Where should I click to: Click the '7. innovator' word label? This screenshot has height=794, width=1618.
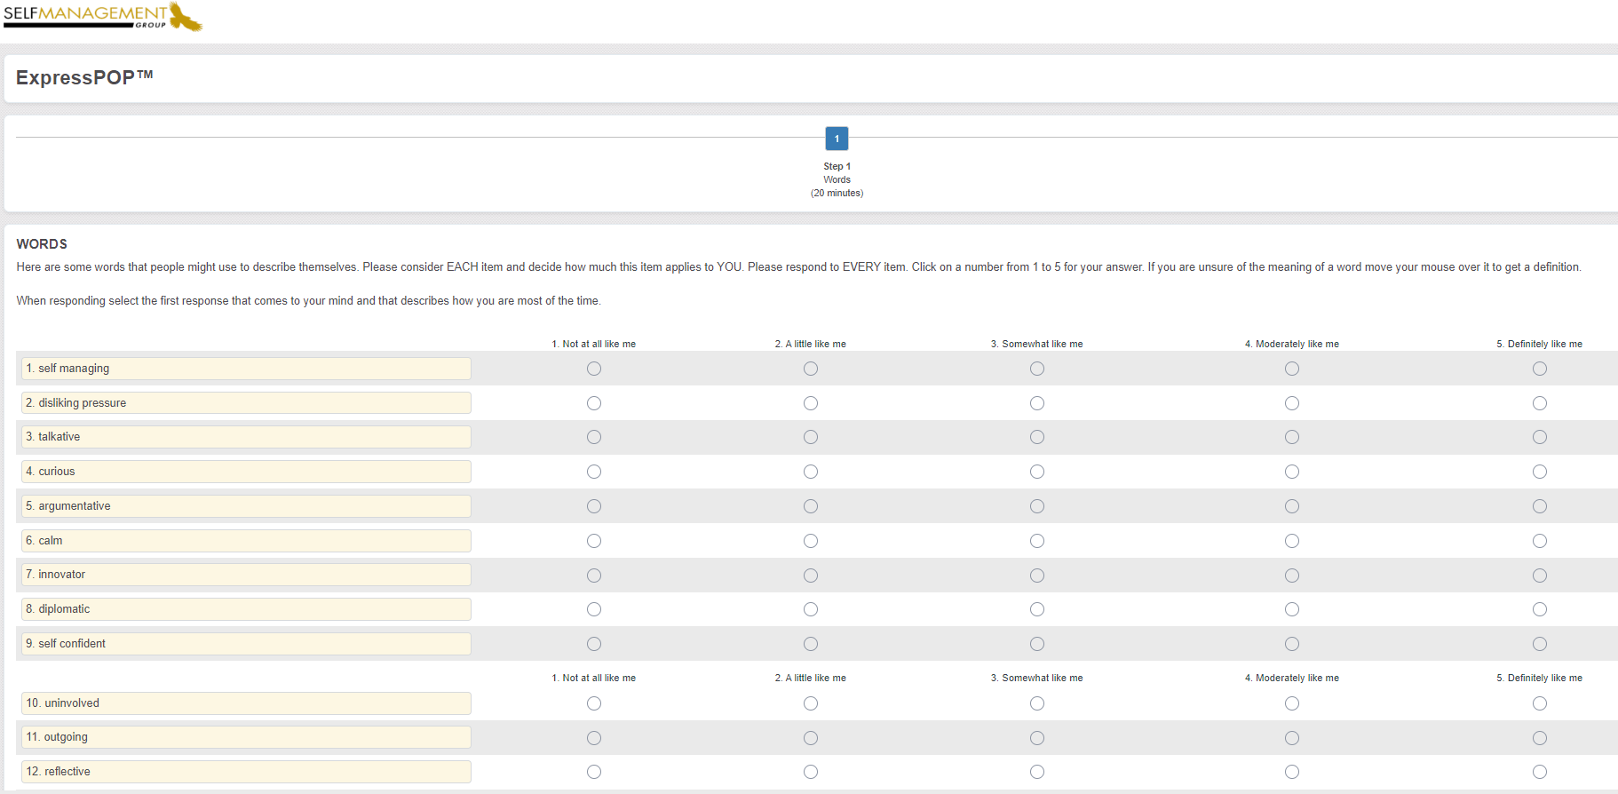(246, 575)
